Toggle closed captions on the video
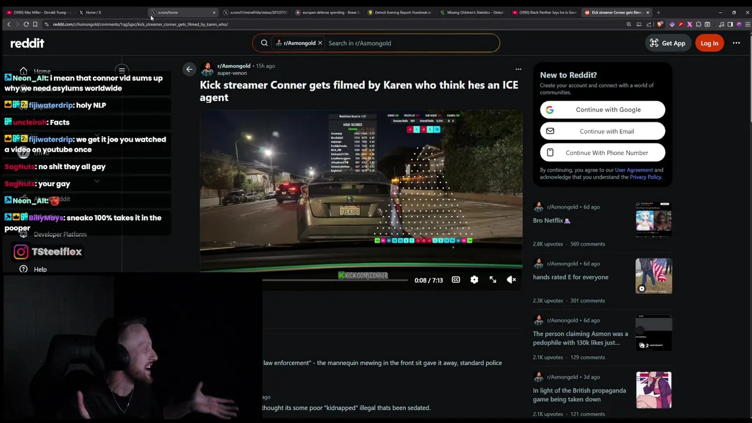The image size is (752, 423). click(x=456, y=280)
